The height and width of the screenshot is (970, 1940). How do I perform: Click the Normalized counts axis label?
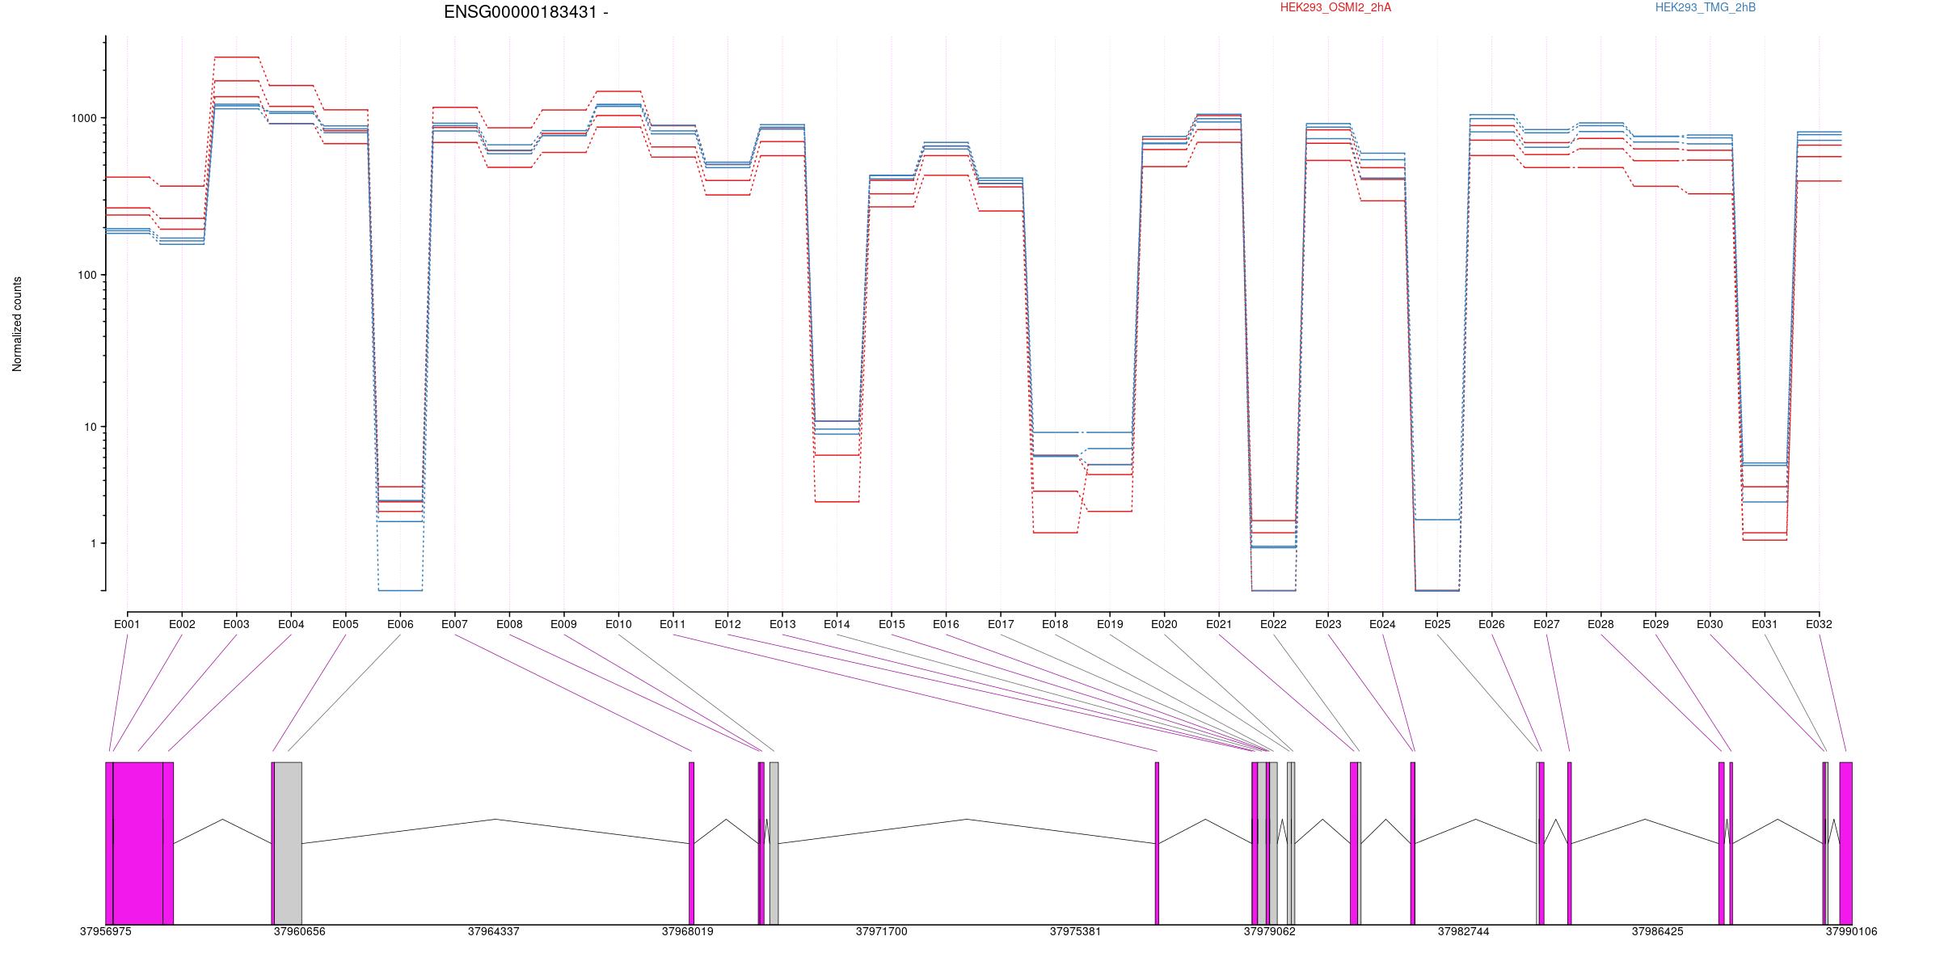17,324
